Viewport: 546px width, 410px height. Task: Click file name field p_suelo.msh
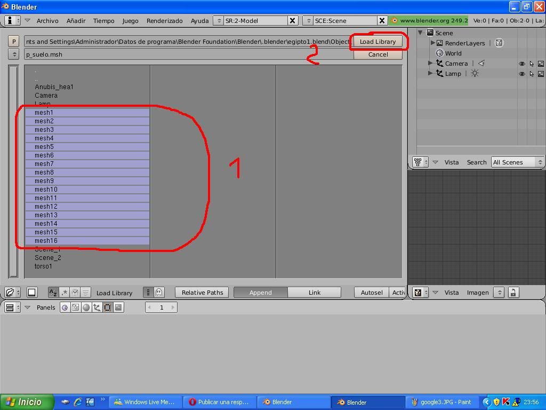189,54
